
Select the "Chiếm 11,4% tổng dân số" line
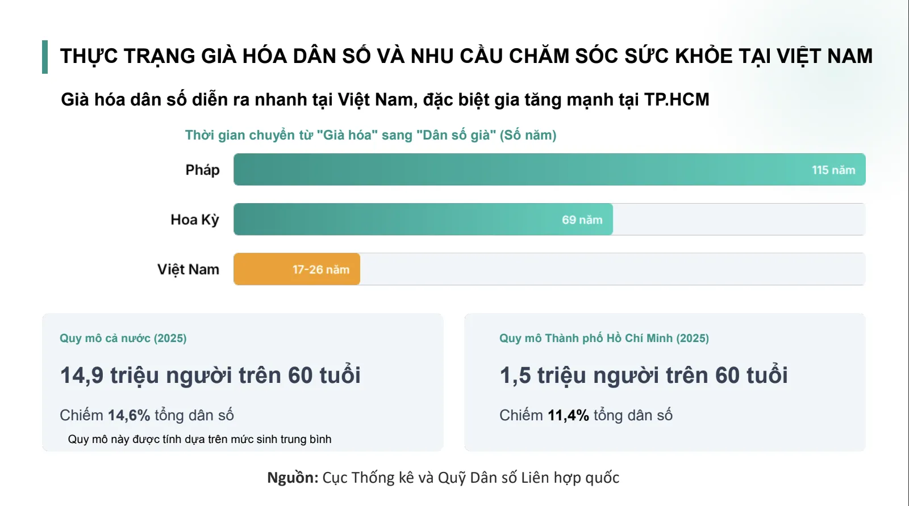click(586, 415)
